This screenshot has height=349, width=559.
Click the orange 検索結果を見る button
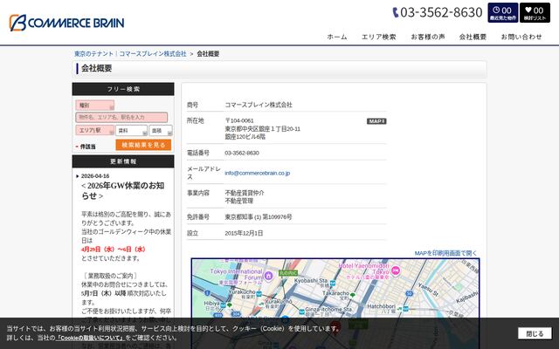pyautogui.click(x=143, y=145)
